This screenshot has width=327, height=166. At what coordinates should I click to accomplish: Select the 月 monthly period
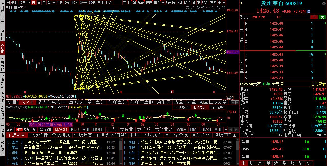(x=44, y=3)
